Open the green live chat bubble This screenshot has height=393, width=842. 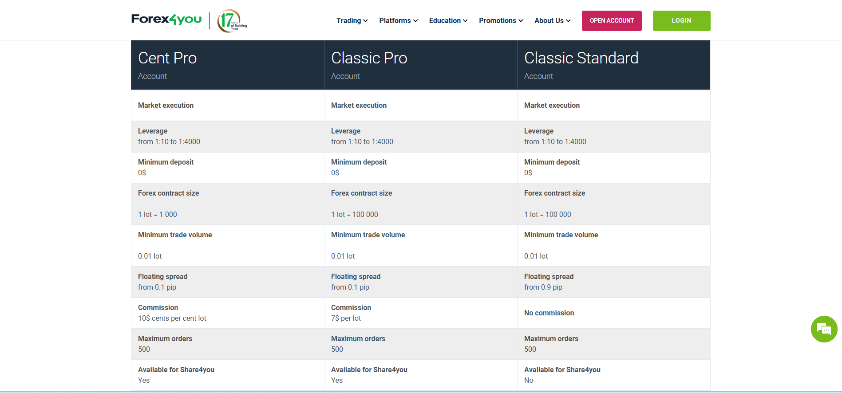(x=824, y=329)
